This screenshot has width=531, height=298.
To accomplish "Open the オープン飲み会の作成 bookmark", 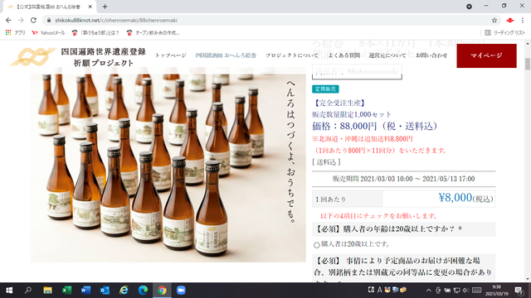I will (x=153, y=33).
